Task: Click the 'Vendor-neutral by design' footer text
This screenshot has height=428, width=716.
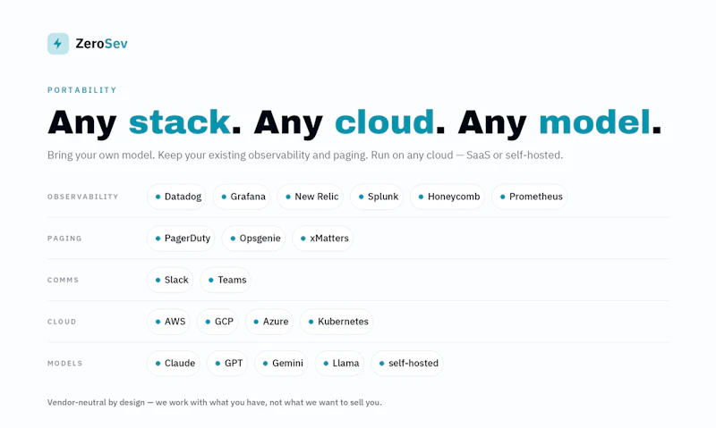Action: (x=215, y=402)
